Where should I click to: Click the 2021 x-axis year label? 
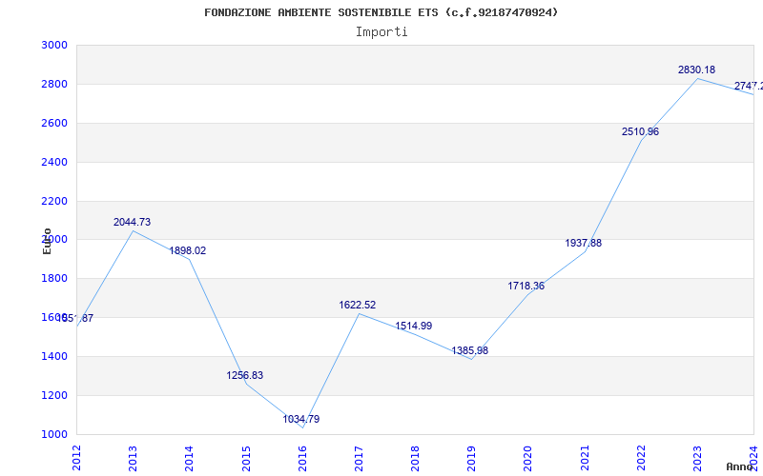pos(585,458)
